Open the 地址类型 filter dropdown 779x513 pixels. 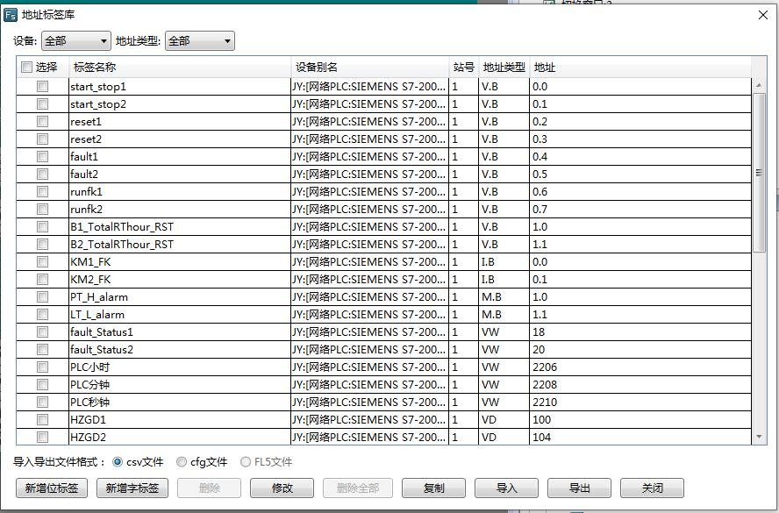click(198, 40)
